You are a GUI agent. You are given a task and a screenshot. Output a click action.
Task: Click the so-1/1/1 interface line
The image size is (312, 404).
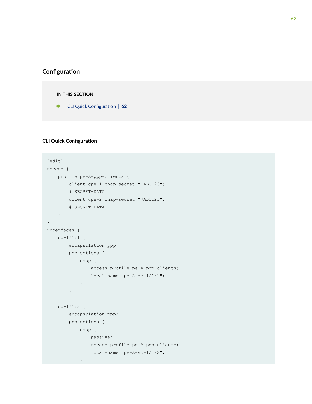coord(72,238)
